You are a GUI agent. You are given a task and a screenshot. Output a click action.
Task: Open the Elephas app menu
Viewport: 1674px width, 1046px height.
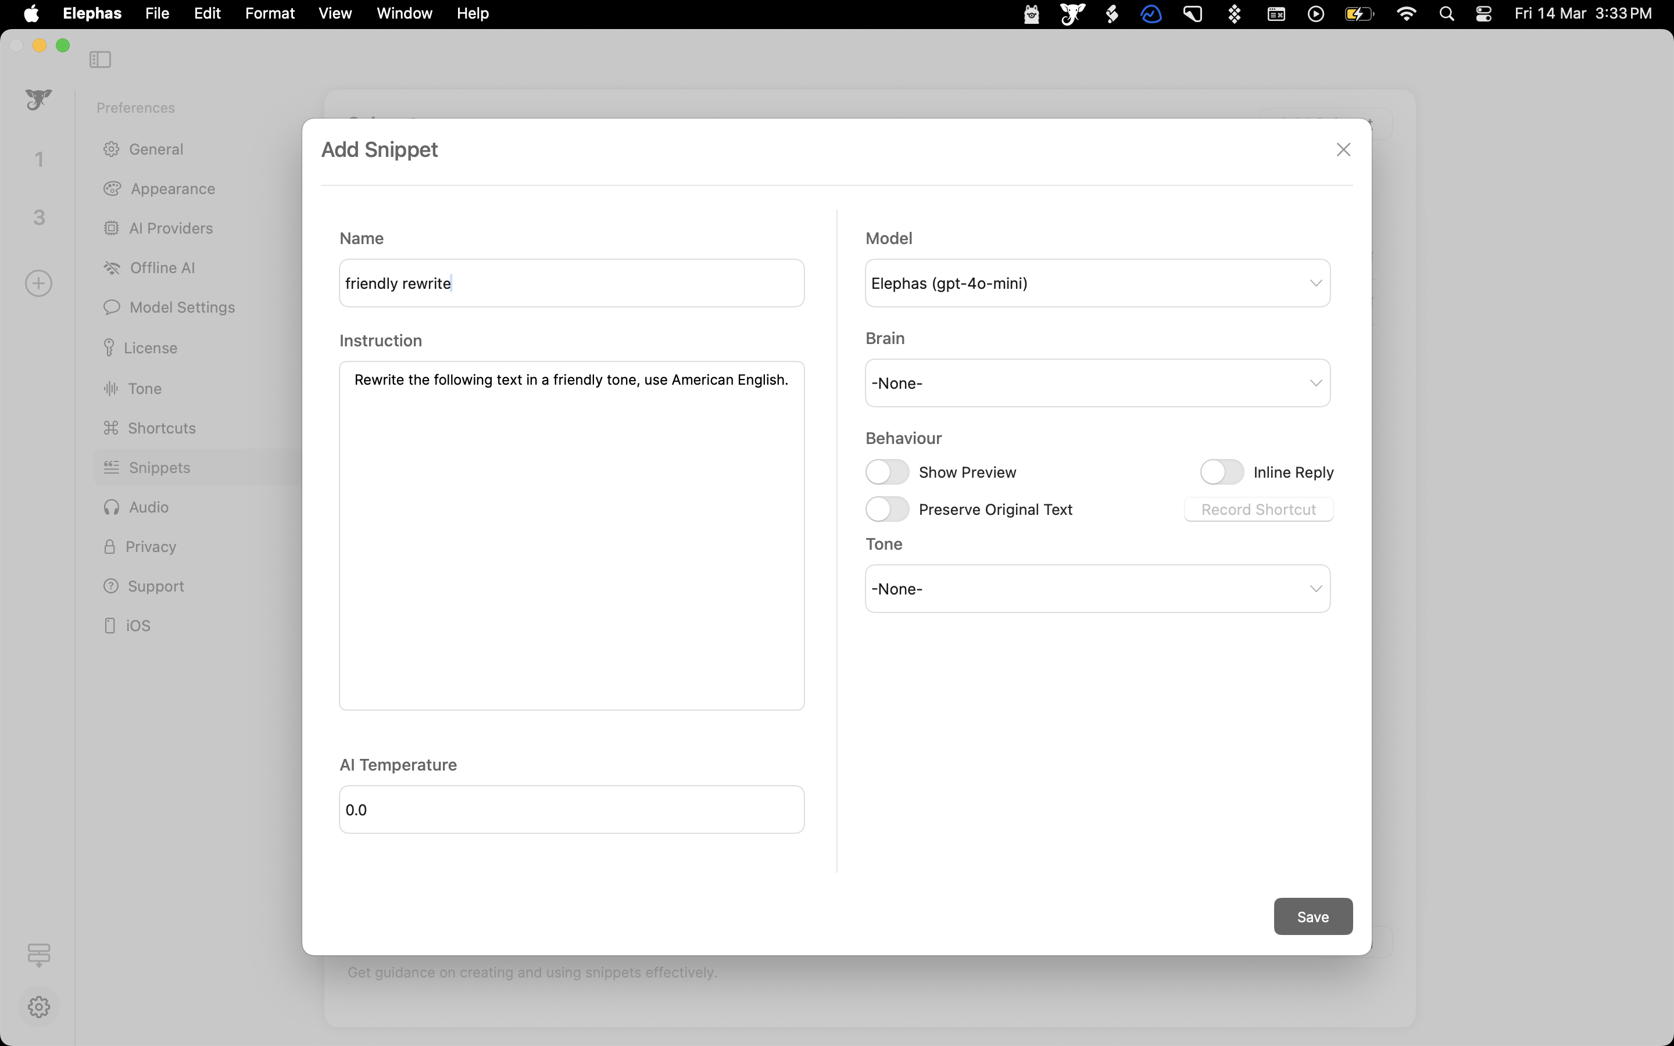click(x=92, y=14)
